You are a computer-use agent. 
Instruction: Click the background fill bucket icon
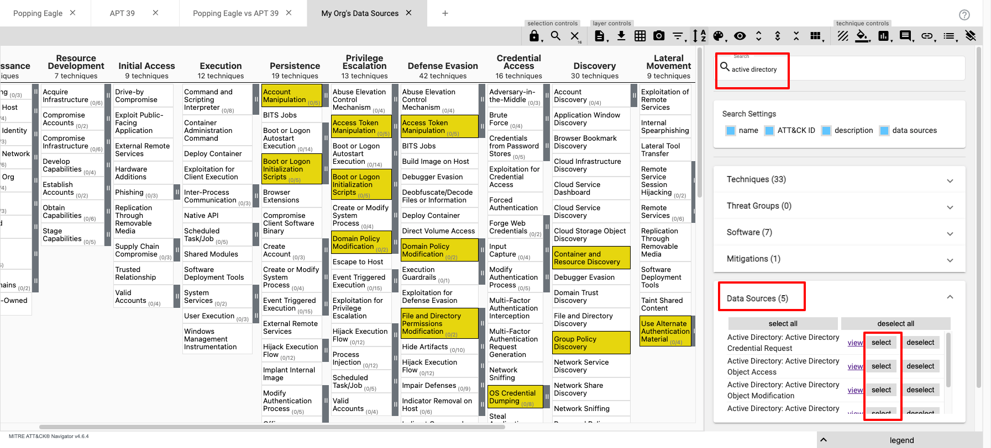[x=861, y=36]
